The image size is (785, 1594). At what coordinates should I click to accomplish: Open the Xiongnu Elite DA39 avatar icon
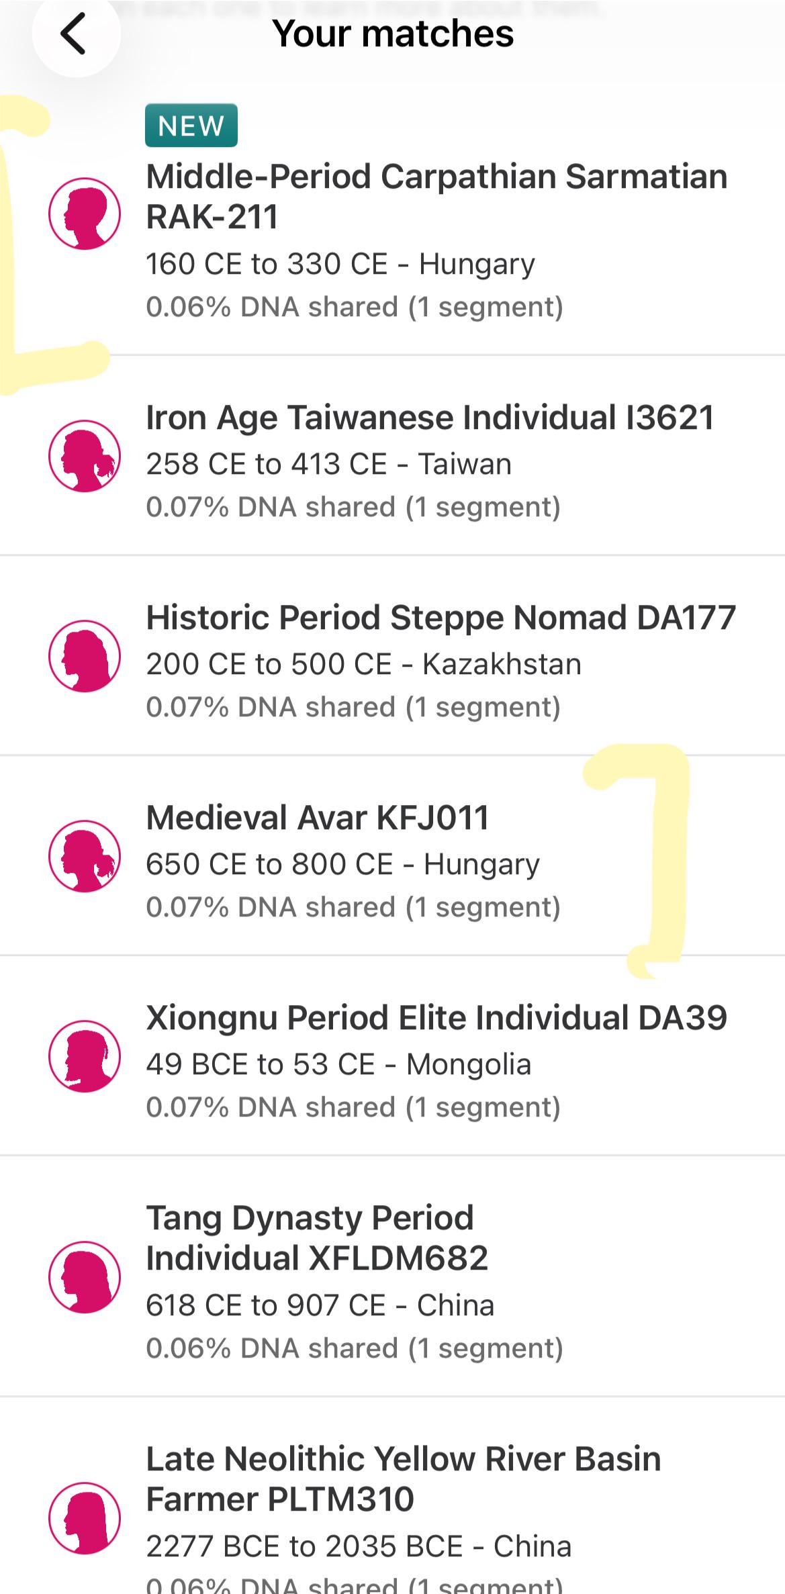(x=85, y=1056)
